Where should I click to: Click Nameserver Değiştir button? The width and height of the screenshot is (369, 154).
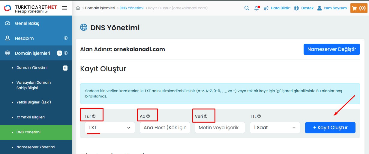point(331,49)
